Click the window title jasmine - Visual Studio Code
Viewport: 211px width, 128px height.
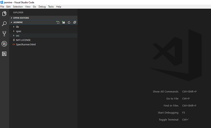[19, 2]
